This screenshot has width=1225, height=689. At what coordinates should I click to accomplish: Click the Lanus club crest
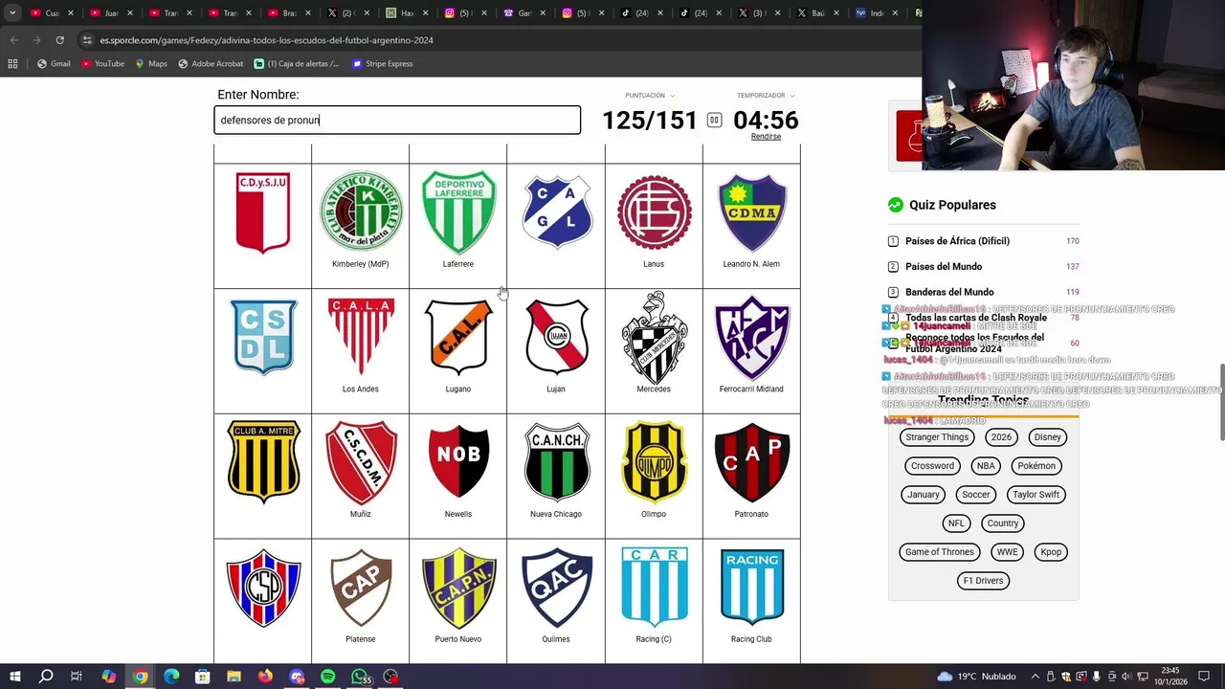pyautogui.click(x=654, y=211)
